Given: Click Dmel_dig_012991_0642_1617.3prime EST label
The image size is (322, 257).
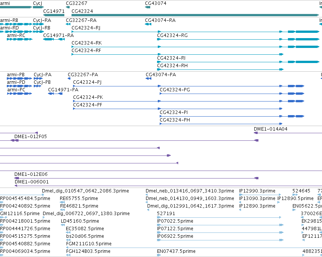Looking at the screenshot, I should coord(191,206).
